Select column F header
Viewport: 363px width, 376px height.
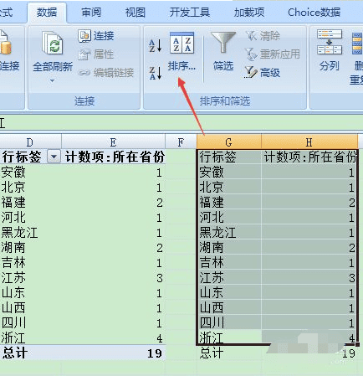181,142
